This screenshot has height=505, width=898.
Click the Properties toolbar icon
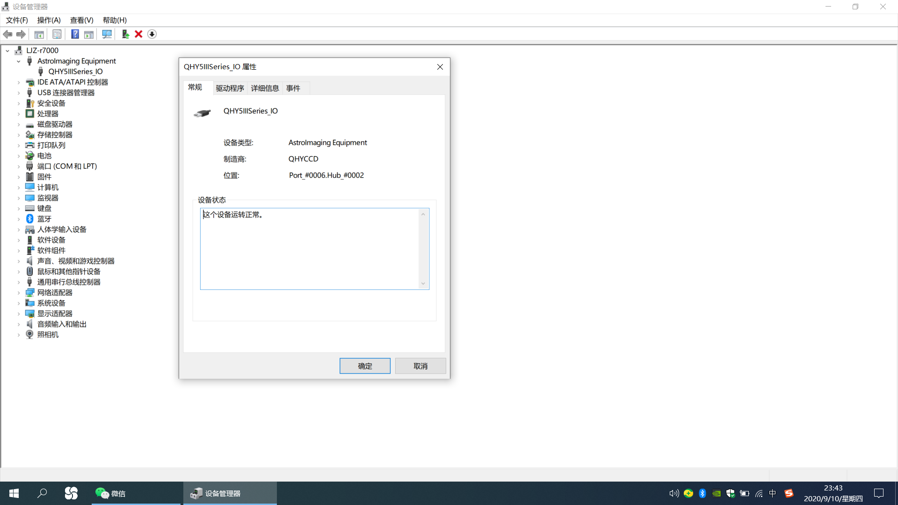click(57, 34)
